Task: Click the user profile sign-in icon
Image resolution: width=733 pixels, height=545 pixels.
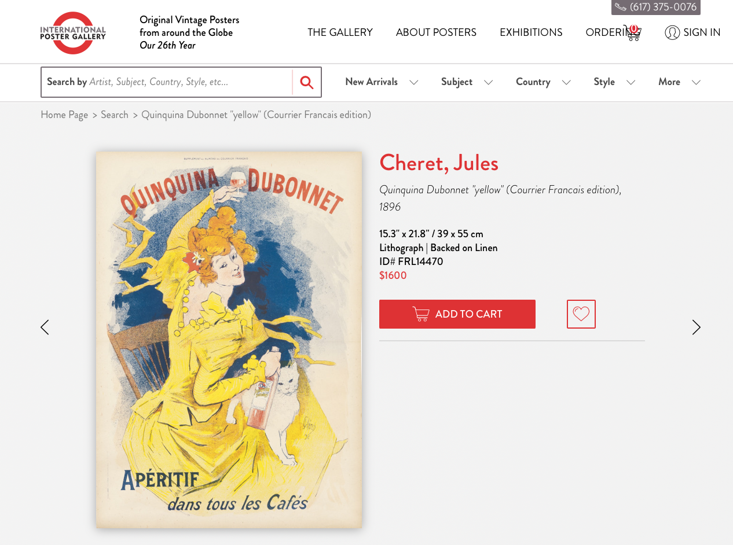Action: (x=672, y=32)
